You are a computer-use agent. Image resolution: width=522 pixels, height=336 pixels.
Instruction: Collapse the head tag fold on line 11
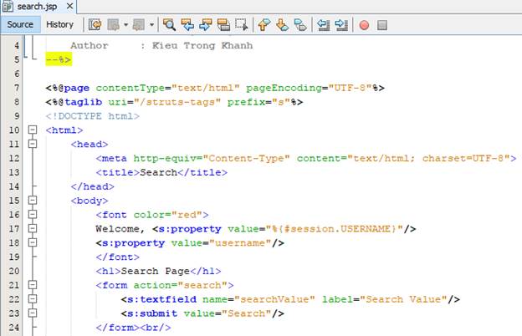tap(33, 144)
